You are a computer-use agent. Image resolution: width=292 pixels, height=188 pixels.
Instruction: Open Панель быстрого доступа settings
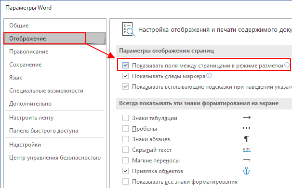click(55, 131)
